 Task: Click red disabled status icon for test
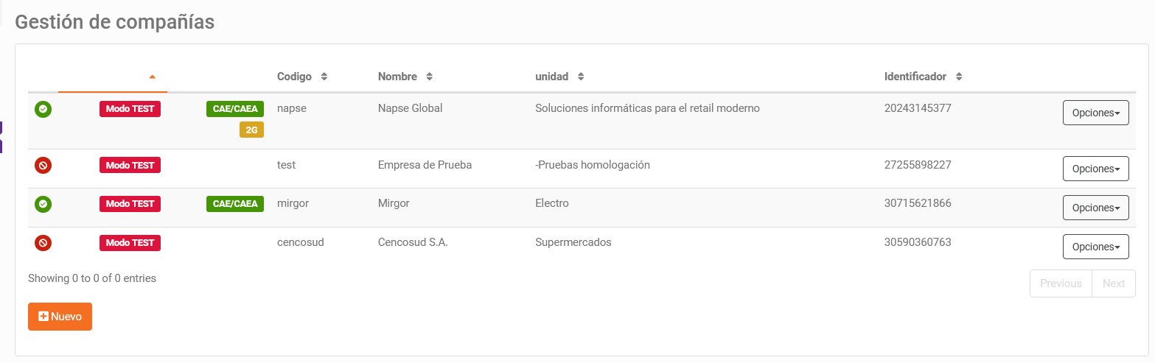point(43,166)
